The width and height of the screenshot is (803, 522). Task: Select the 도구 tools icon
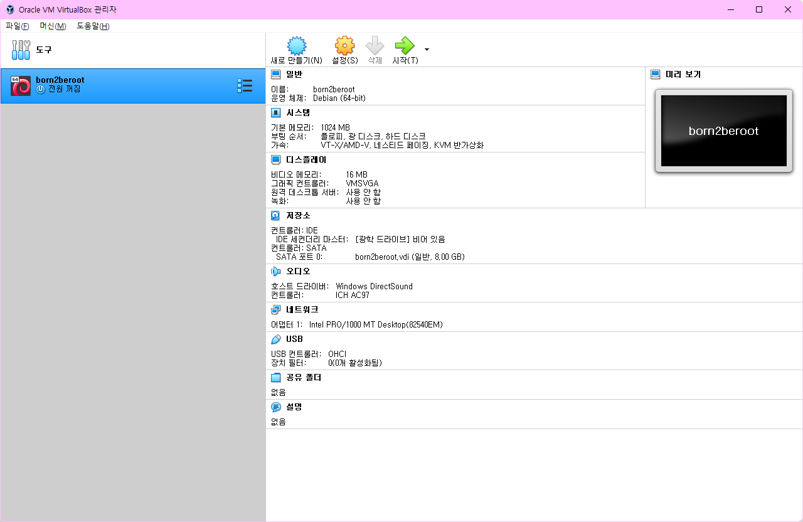click(21, 50)
